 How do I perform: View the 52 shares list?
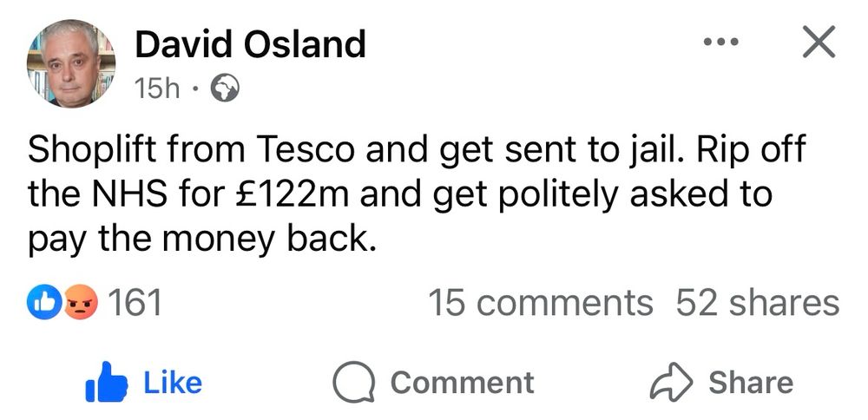point(757,303)
